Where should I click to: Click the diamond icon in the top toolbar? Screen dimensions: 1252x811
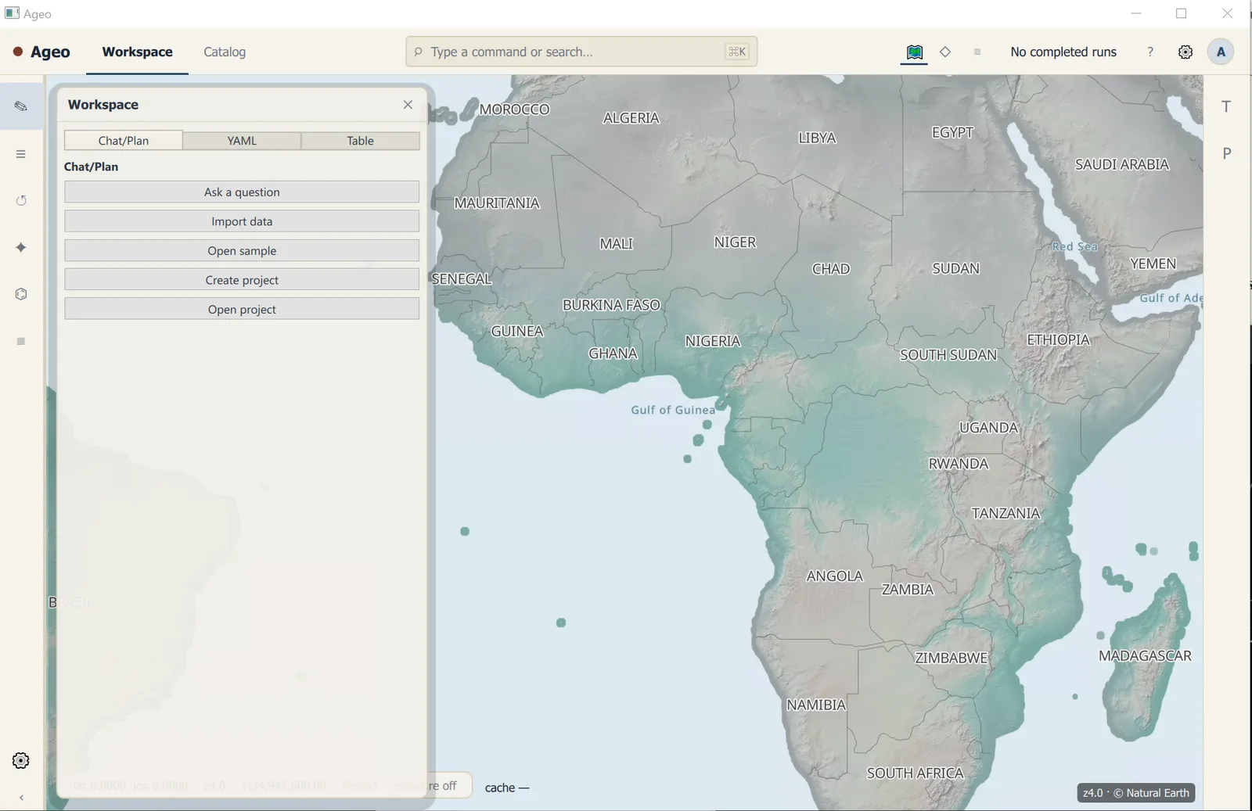coord(945,52)
